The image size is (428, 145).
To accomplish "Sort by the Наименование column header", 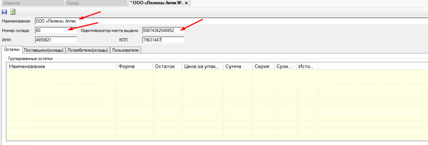I will point(61,66).
